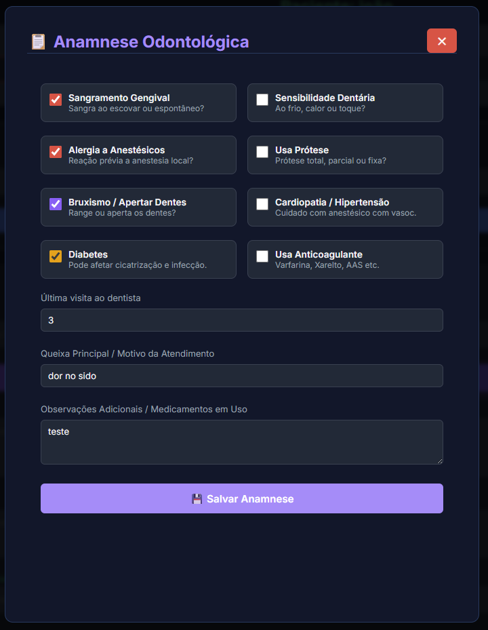Image resolution: width=488 pixels, height=630 pixels.
Task: Grab the text area resize handle
Action: tap(439, 460)
